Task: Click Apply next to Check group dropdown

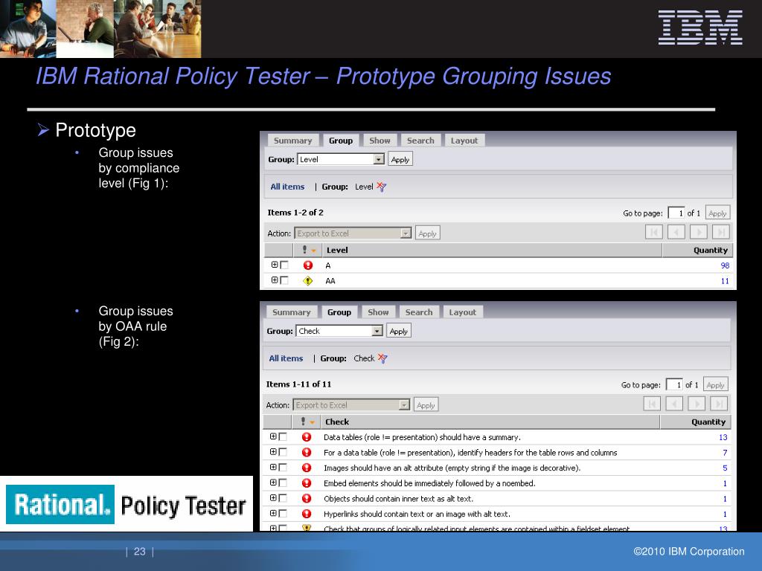Action: 399,332
